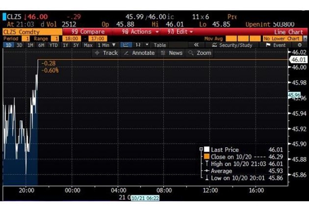Select the 5Y range tab
Viewport: 309px width, 212px height.
[x=76, y=45]
